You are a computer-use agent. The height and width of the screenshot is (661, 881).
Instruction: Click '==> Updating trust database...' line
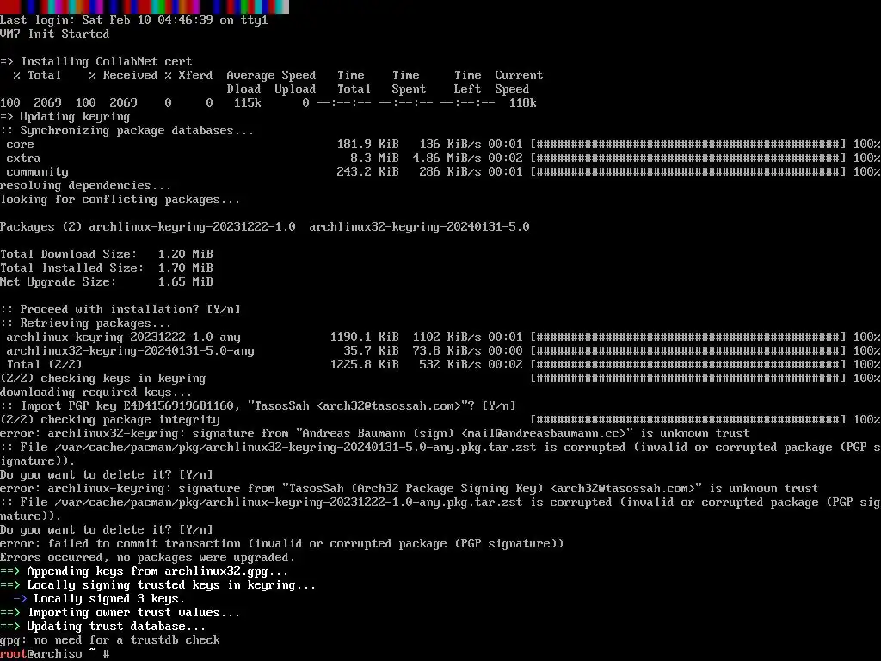[x=103, y=627]
